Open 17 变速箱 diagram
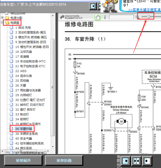 pyautogui.click(x=22, y=57)
